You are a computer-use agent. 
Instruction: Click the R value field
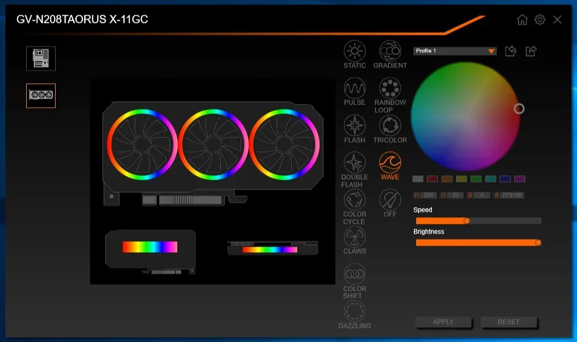[429, 195]
